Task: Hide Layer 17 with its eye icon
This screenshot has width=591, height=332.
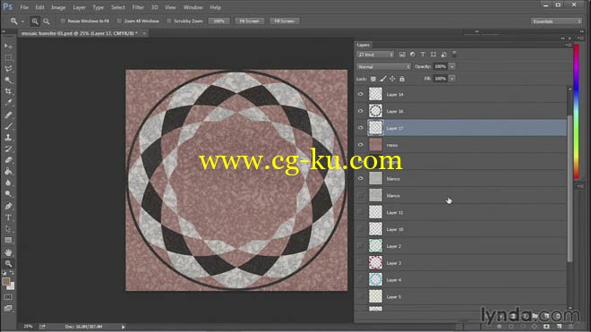Action: [360, 128]
